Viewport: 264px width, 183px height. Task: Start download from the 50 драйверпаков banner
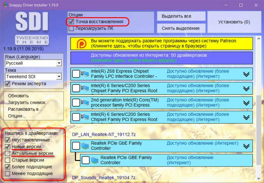(x=161, y=58)
